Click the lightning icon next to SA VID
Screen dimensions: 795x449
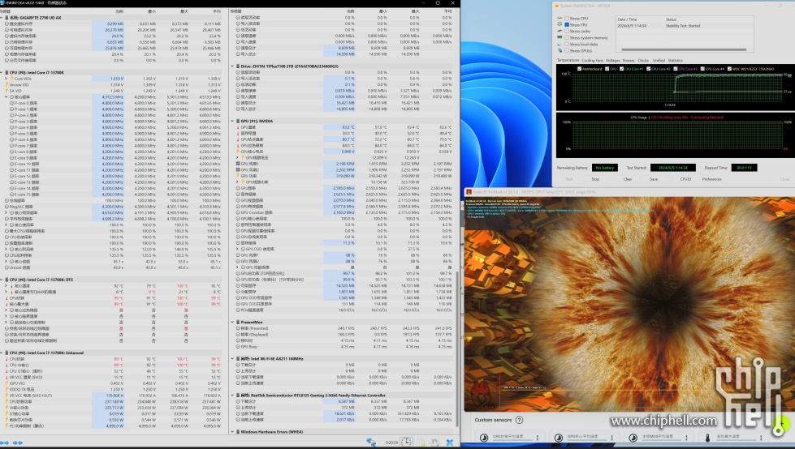pyautogui.click(x=6, y=91)
